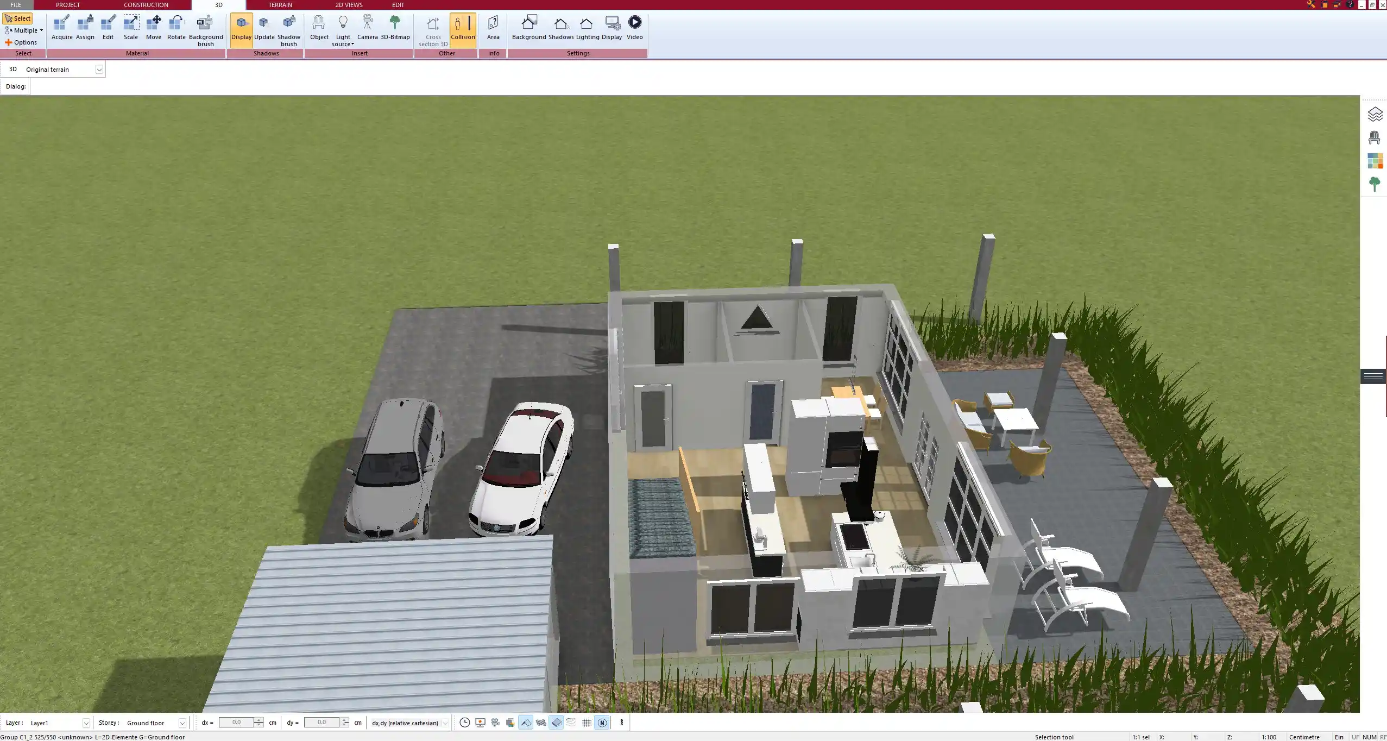Pick the Move material tool
This screenshot has height=741, width=1387.
point(154,28)
